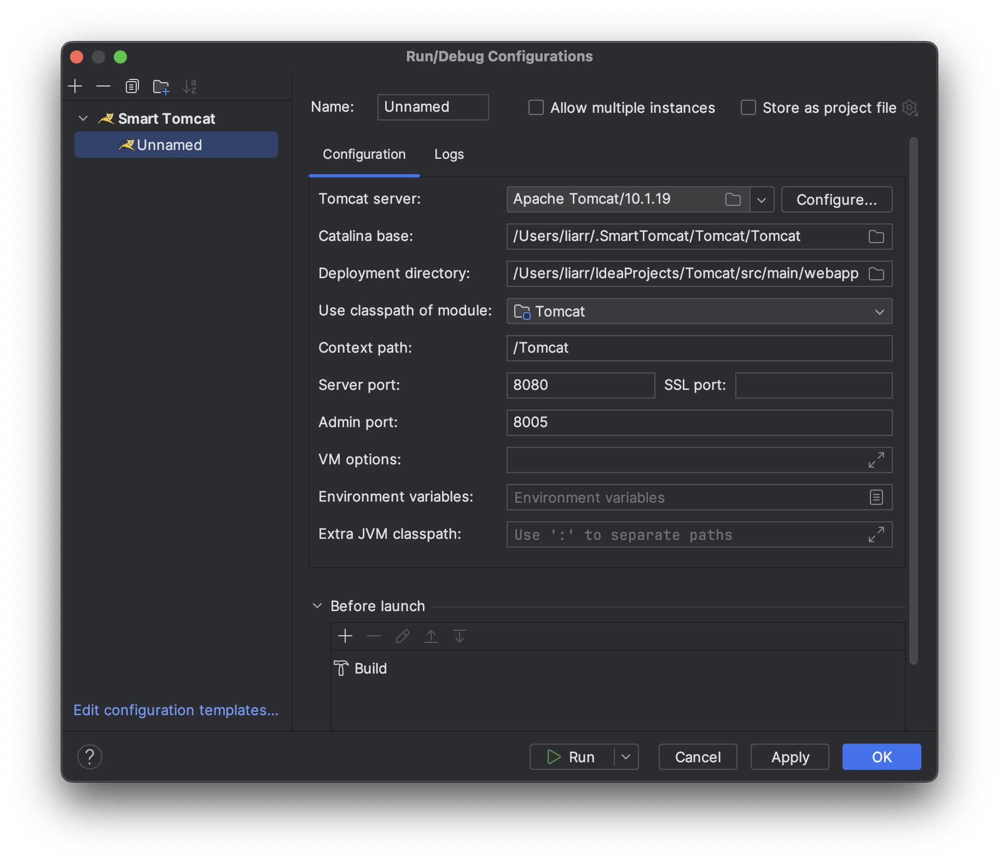This screenshot has width=999, height=863.
Task: Add a new run configuration
Action: [x=75, y=86]
